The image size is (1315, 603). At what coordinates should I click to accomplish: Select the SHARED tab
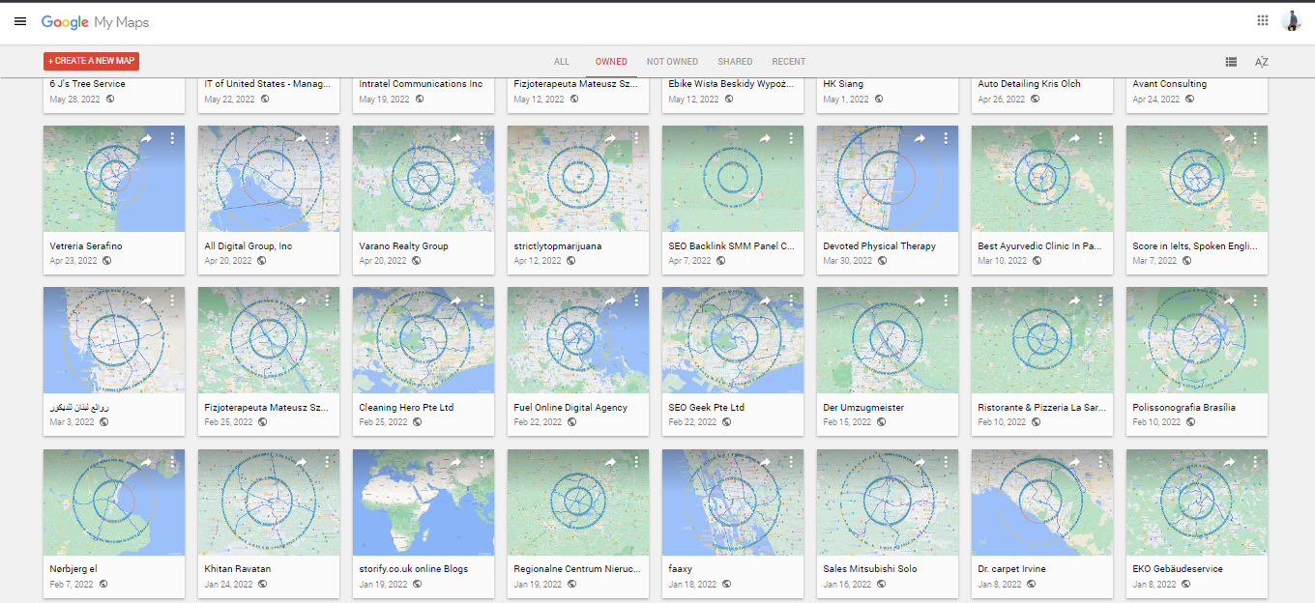click(x=735, y=62)
